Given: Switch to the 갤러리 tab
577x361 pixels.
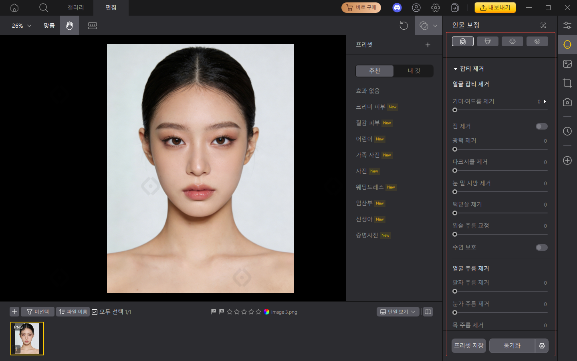Looking at the screenshot, I should point(75,8).
